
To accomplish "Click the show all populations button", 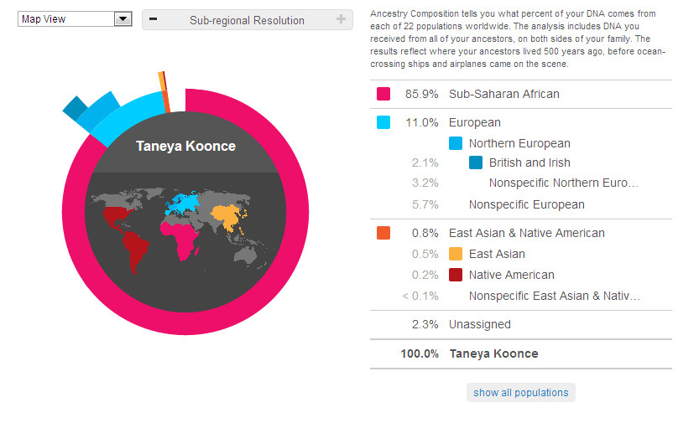I will (520, 393).
